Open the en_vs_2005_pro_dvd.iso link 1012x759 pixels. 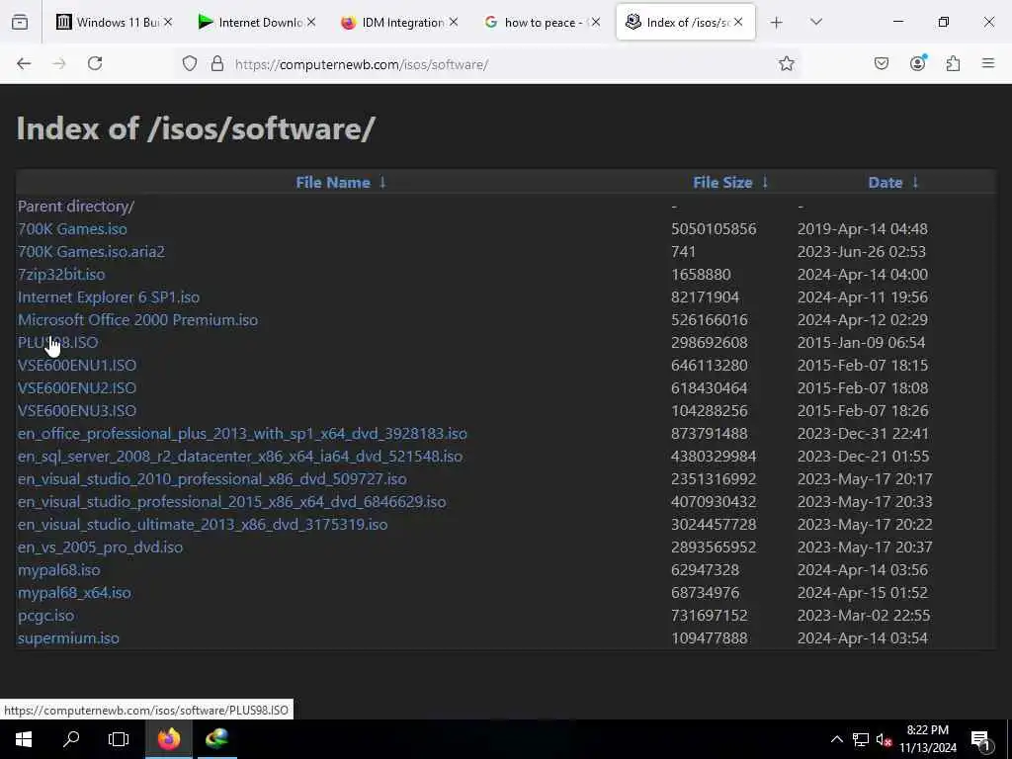pos(100,548)
